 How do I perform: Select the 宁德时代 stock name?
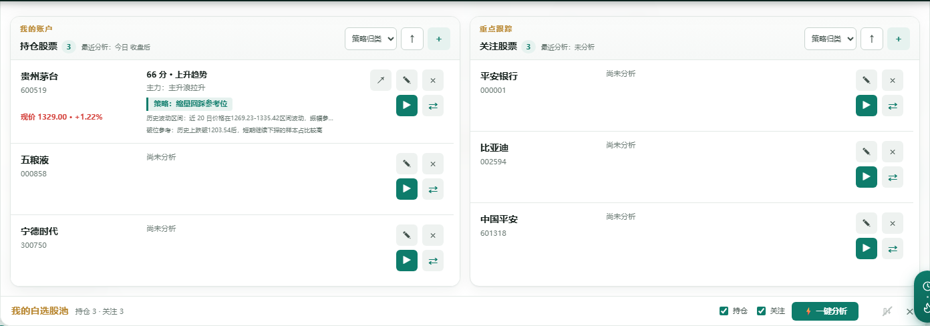point(39,231)
